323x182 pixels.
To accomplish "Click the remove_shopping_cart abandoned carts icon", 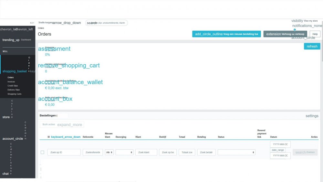I will pyautogui.click(x=69, y=65).
